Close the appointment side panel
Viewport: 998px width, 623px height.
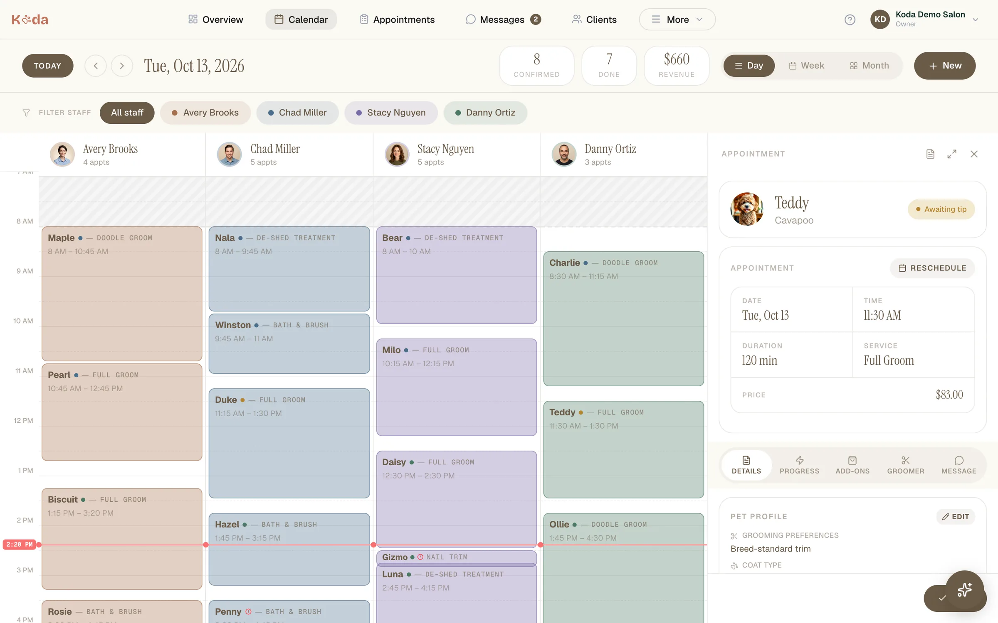[x=974, y=154]
